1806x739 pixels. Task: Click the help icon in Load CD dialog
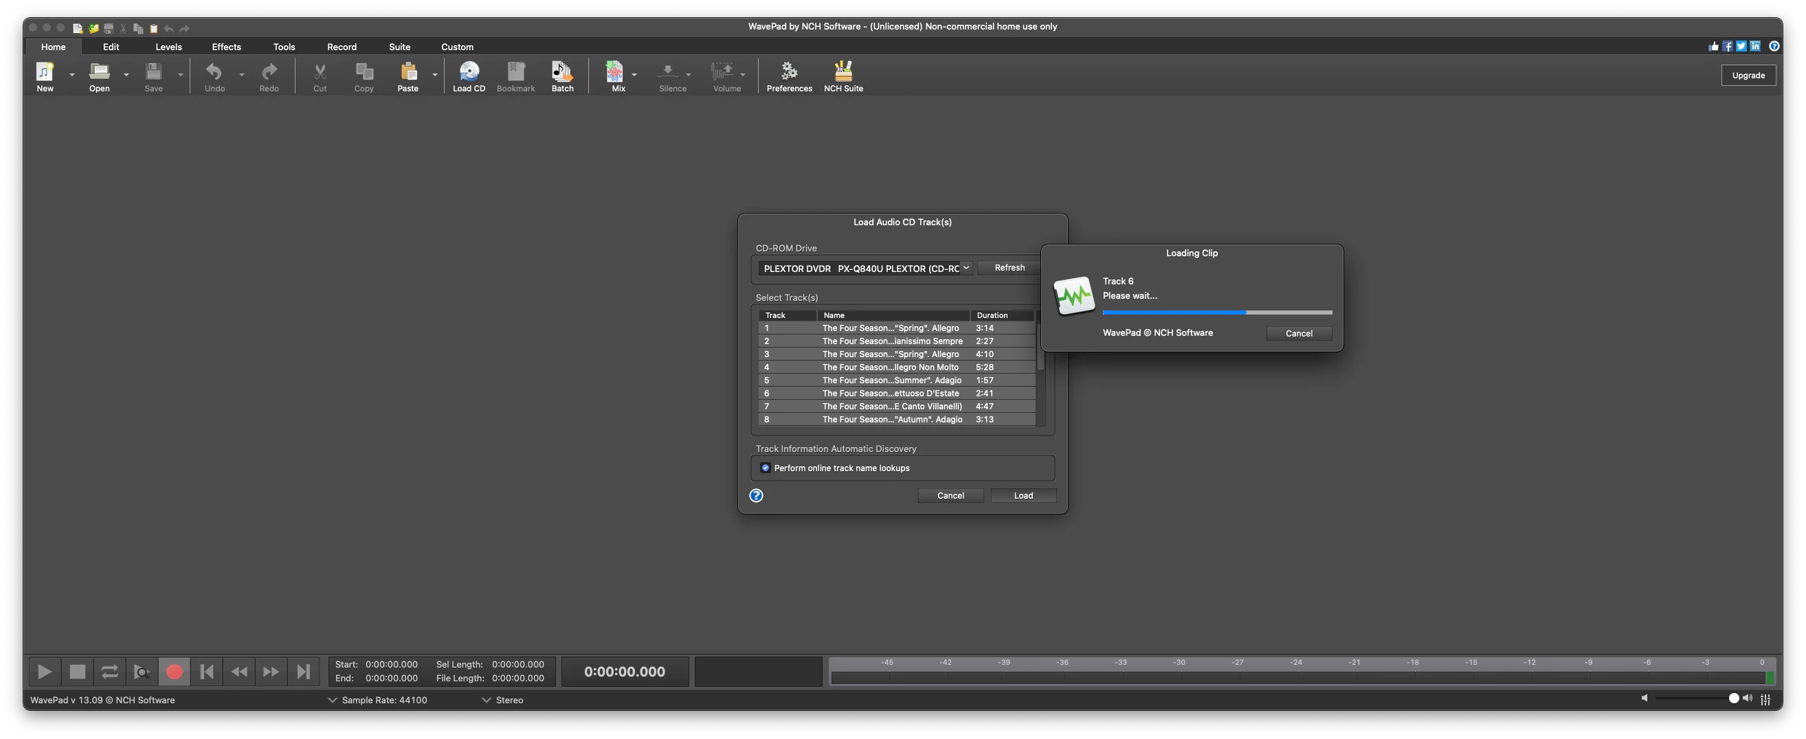756,495
